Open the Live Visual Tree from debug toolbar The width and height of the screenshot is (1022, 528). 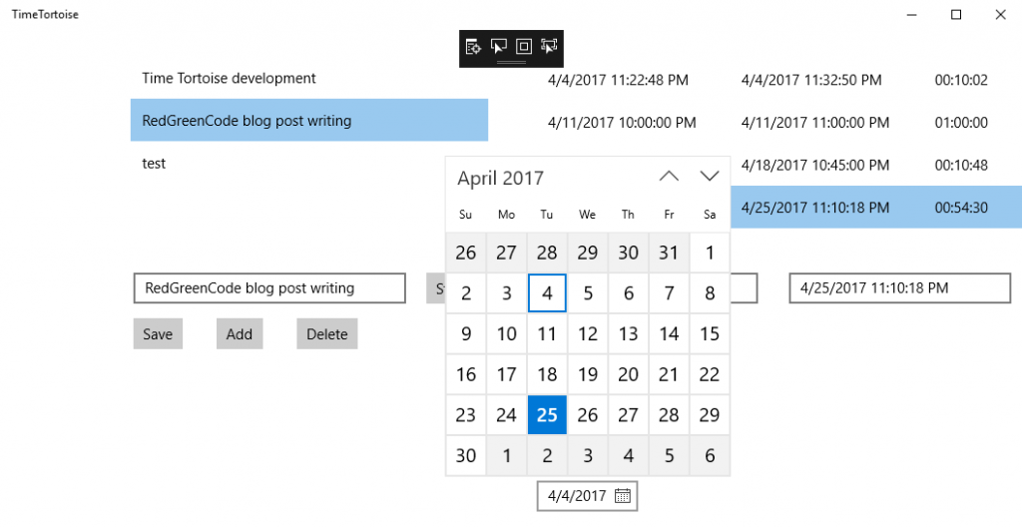(x=473, y=46)
